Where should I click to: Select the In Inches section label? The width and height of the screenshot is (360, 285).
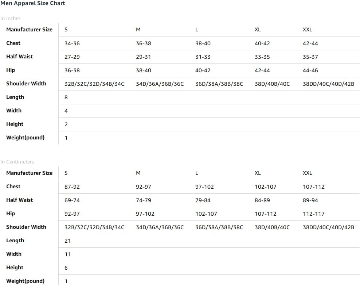(x=10, y=18)
